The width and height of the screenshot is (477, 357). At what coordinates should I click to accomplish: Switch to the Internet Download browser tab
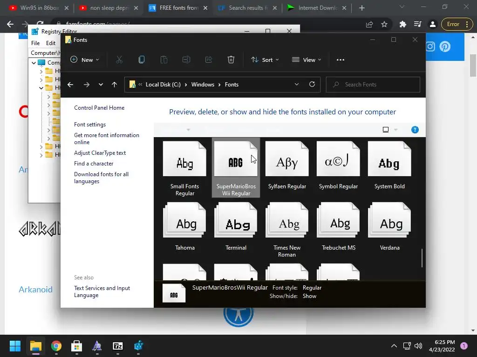tap(316, 8)
